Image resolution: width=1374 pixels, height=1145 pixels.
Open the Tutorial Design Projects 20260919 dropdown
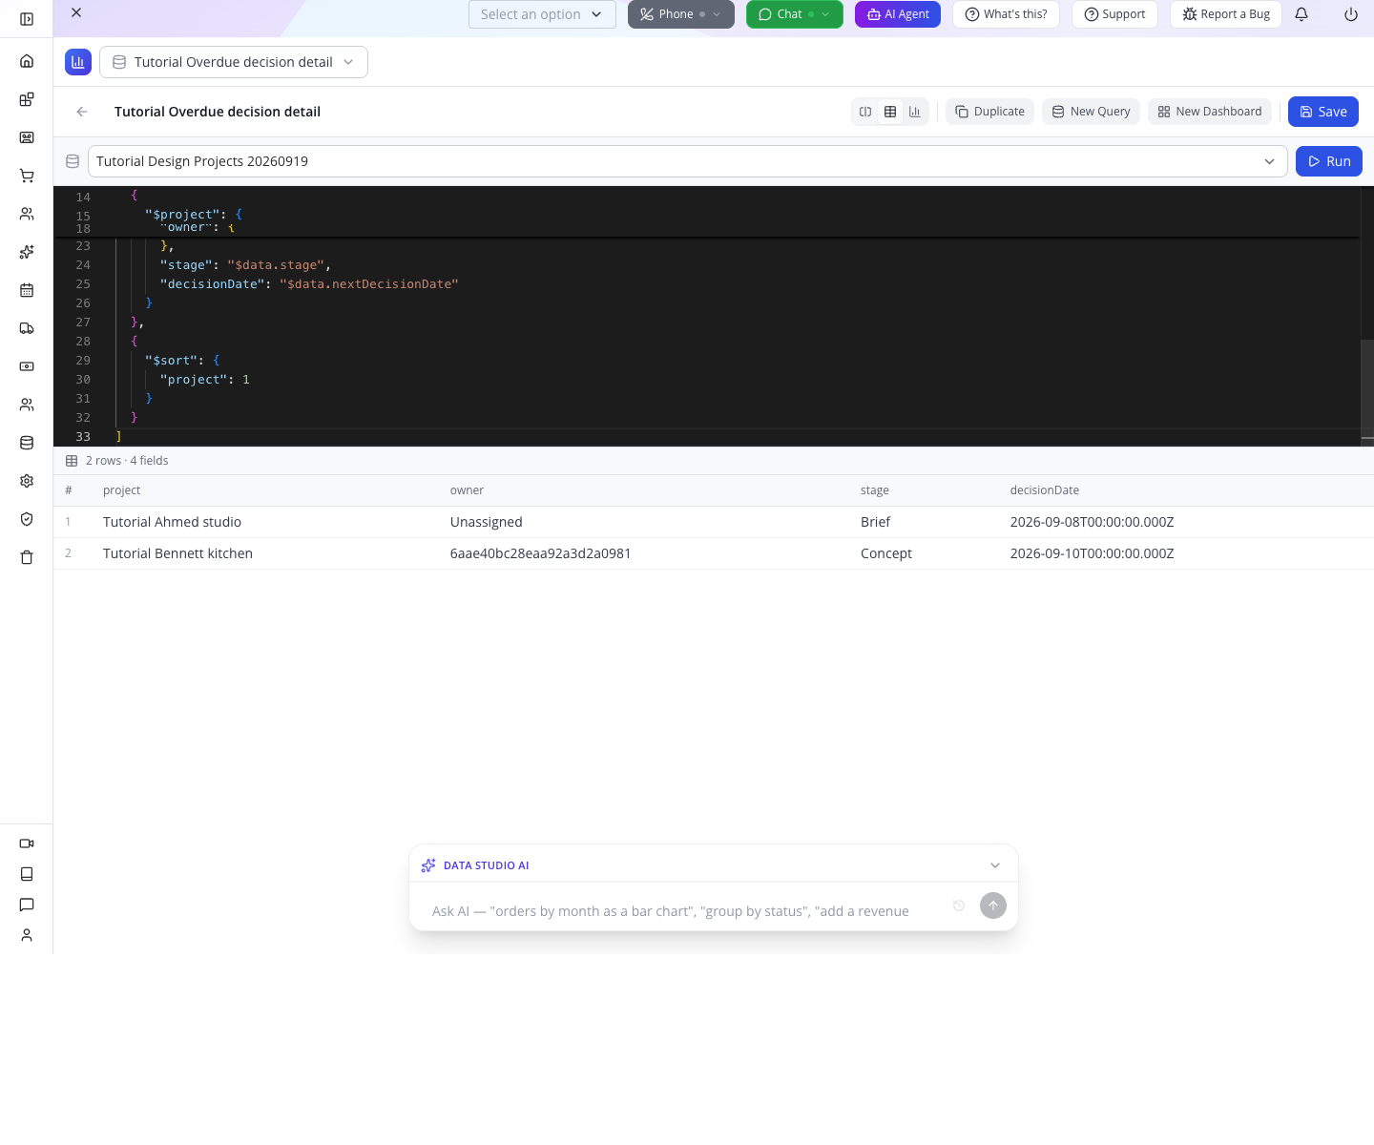687,161
